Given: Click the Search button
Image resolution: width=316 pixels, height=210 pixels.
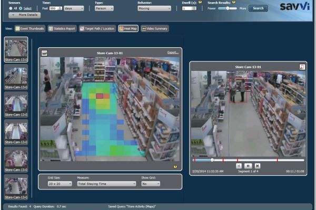Looking at the screenshot, I should pyautogui.click(x=258, y=8).
